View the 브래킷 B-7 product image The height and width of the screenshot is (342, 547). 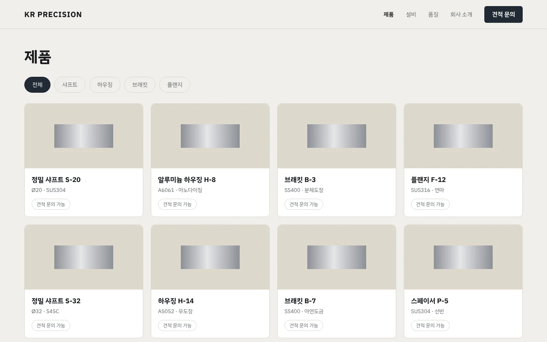pos(337,257)
